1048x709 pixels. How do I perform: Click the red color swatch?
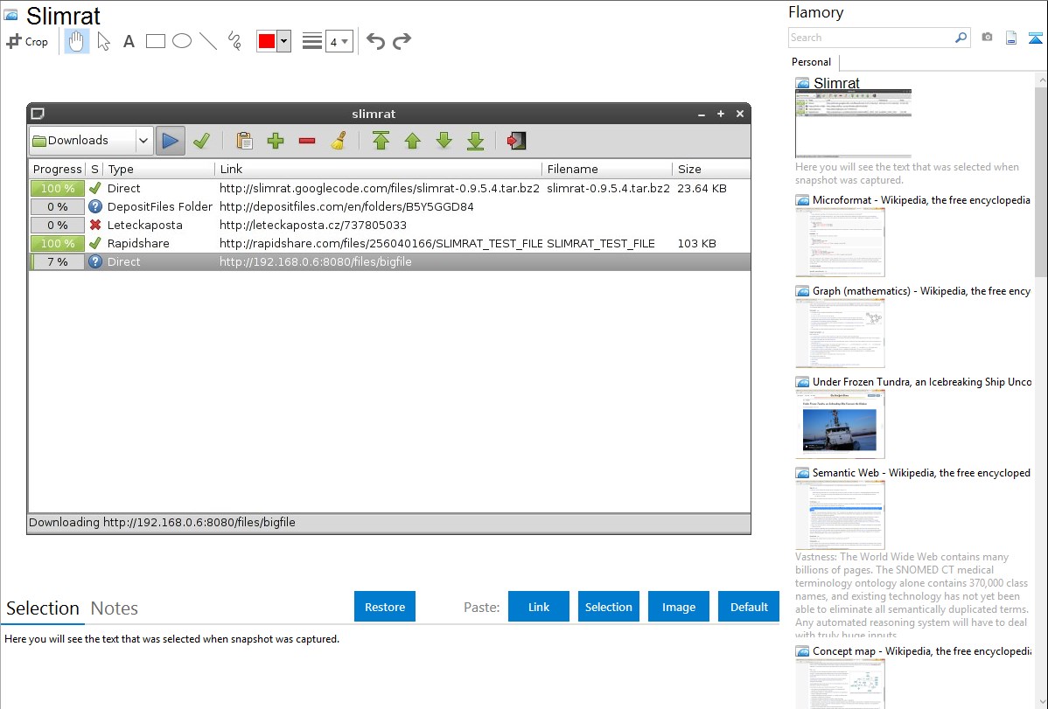pos(267,41)
